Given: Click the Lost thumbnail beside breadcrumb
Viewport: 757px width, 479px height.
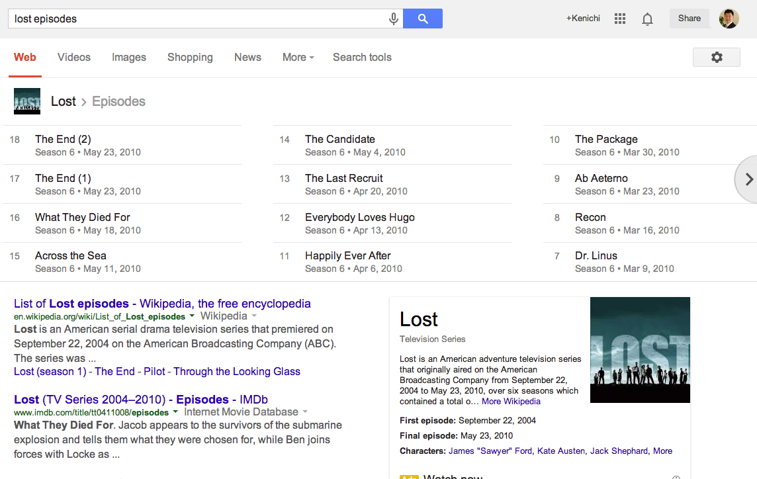Looking at the screenshot, I should click(x=27, y=101).
